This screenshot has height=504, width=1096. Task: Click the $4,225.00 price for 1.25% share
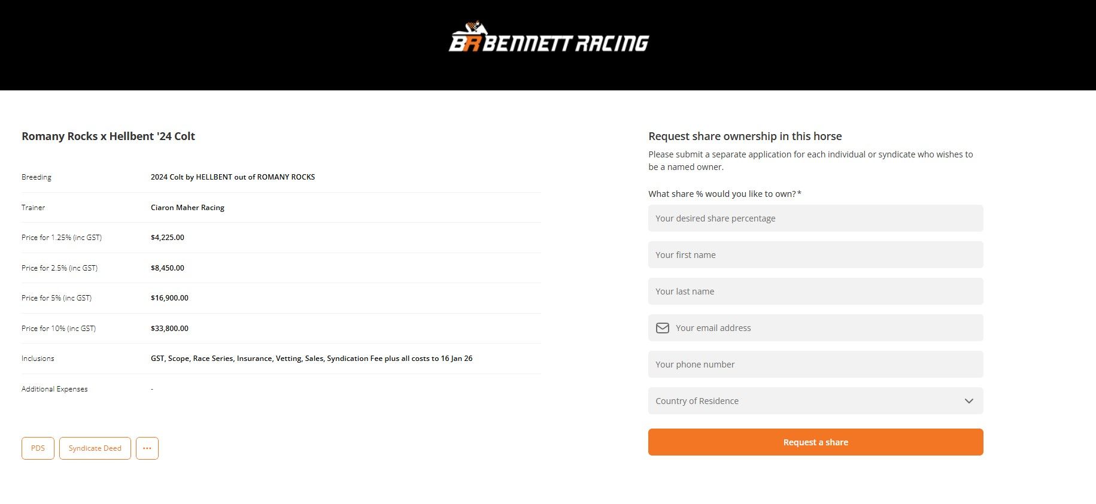pyautogui.click(x=168, y=238)
